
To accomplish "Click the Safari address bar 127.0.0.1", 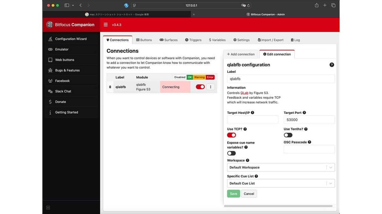I will (x=192, y=5).
